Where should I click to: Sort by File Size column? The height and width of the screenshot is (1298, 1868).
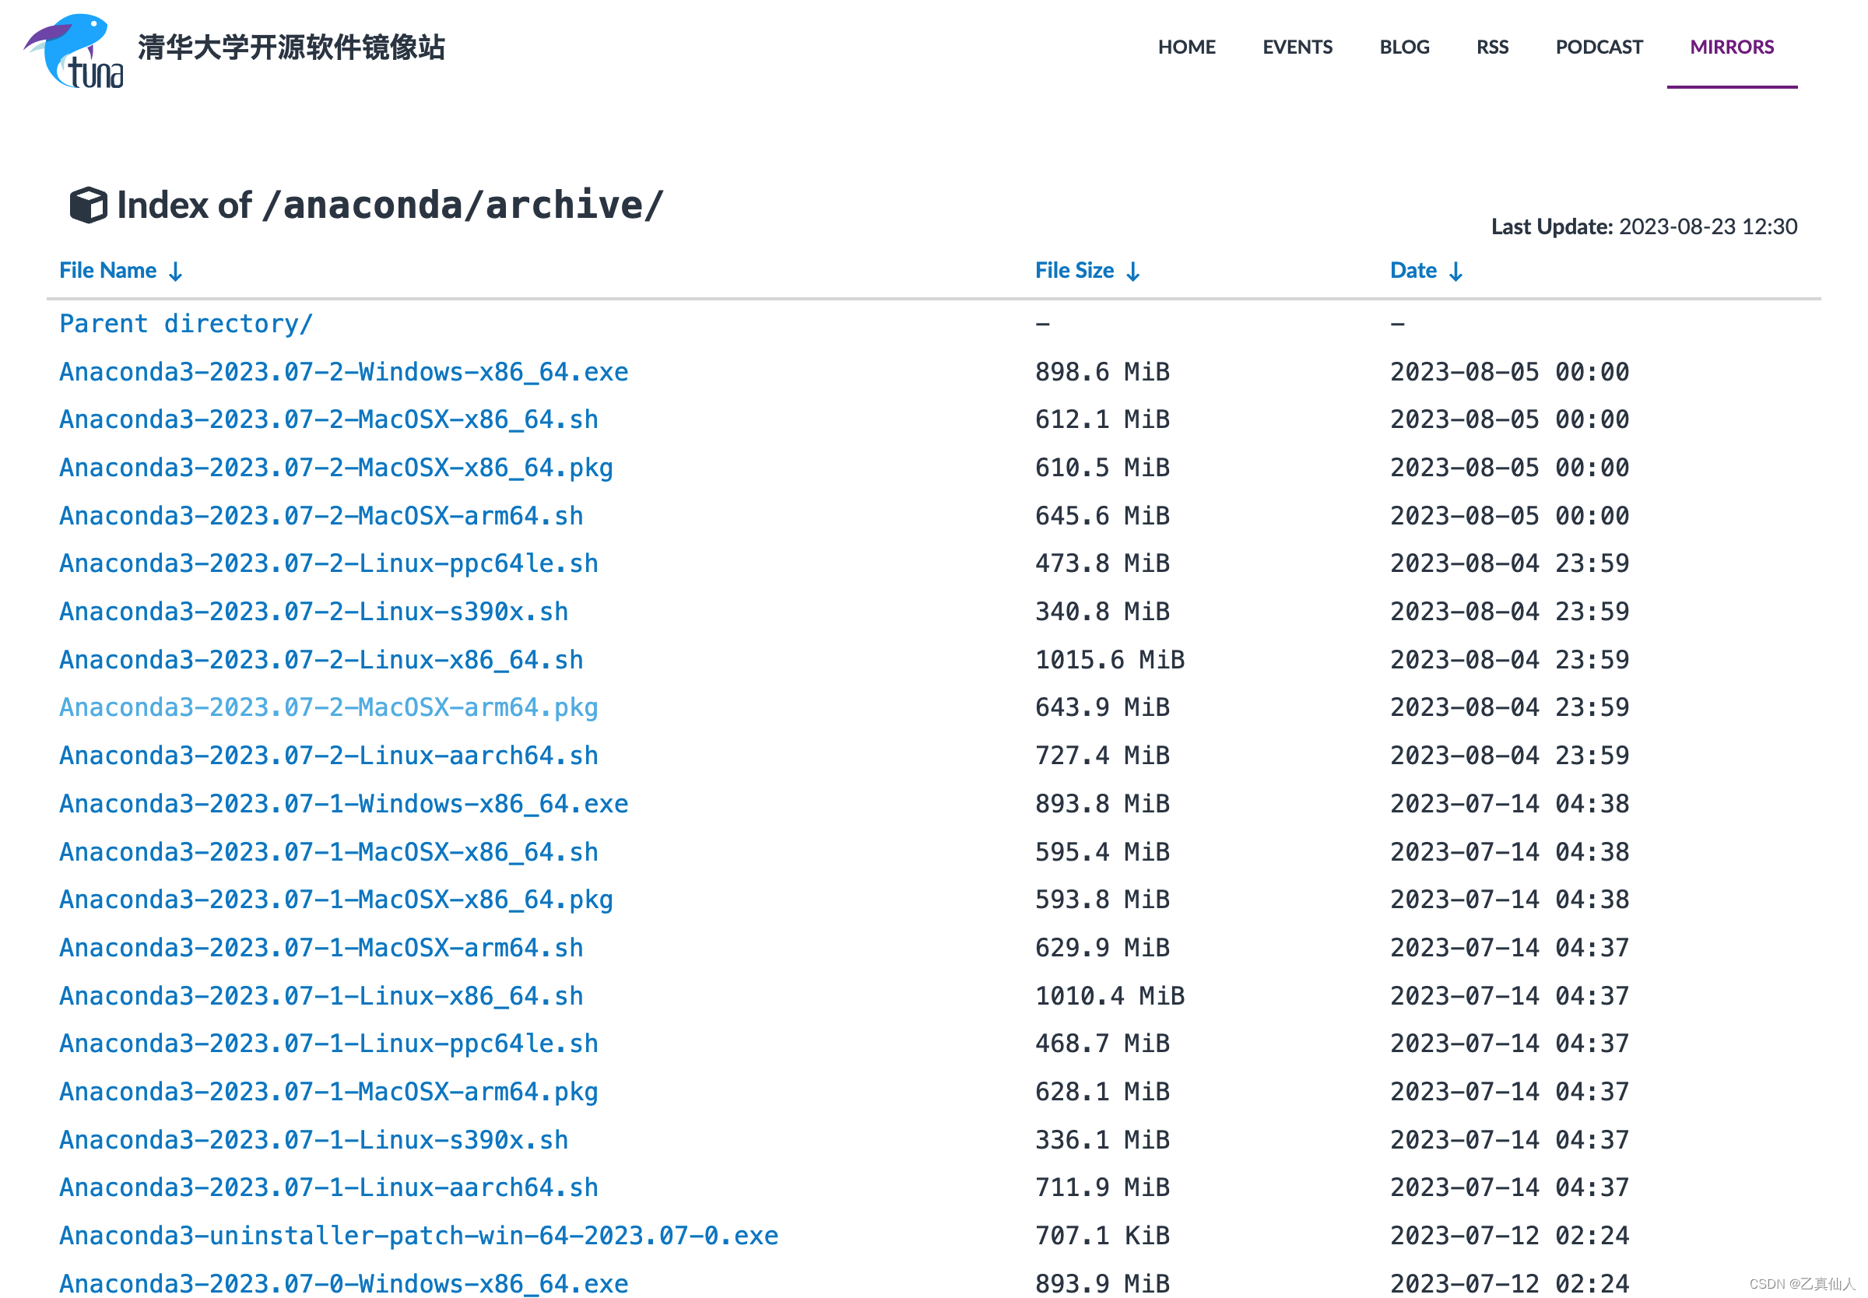click(x=1087, y=271)
